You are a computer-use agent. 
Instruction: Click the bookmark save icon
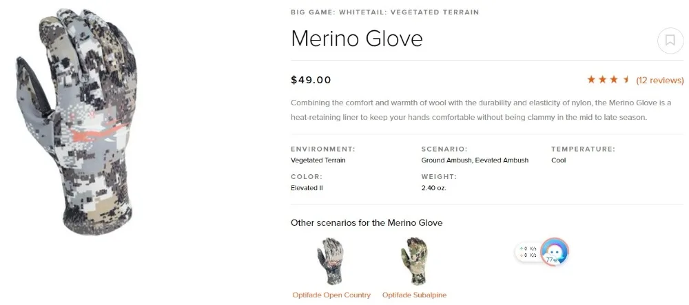tap(670, 41)
